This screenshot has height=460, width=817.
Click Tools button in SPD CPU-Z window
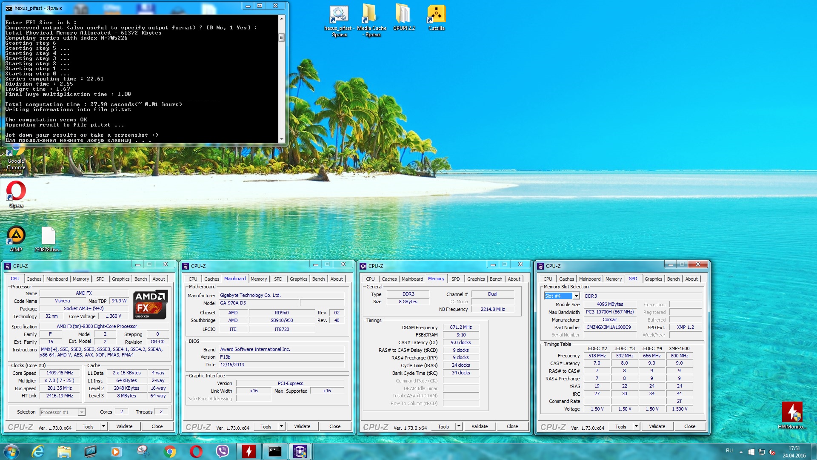pos(621,426)
